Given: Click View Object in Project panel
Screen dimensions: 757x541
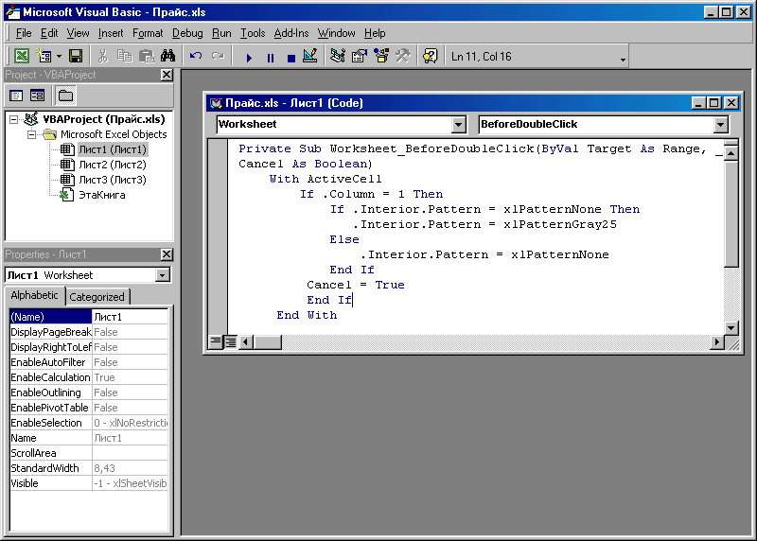Looking at the screenshot, I should click(37, 96).
